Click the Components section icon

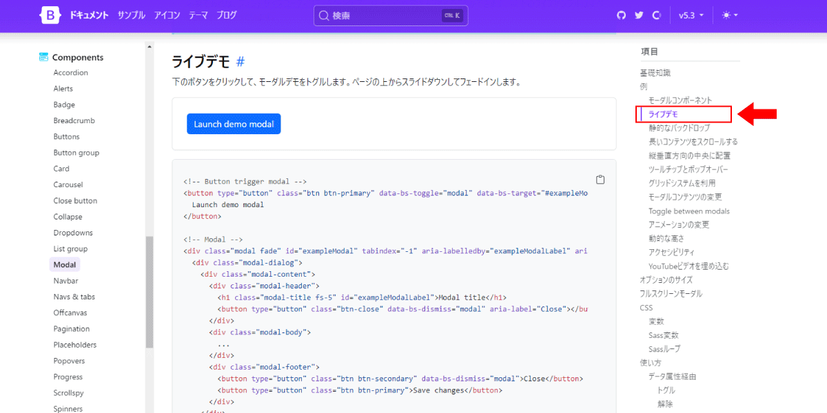pyautogui.click(x=43, y=57)
